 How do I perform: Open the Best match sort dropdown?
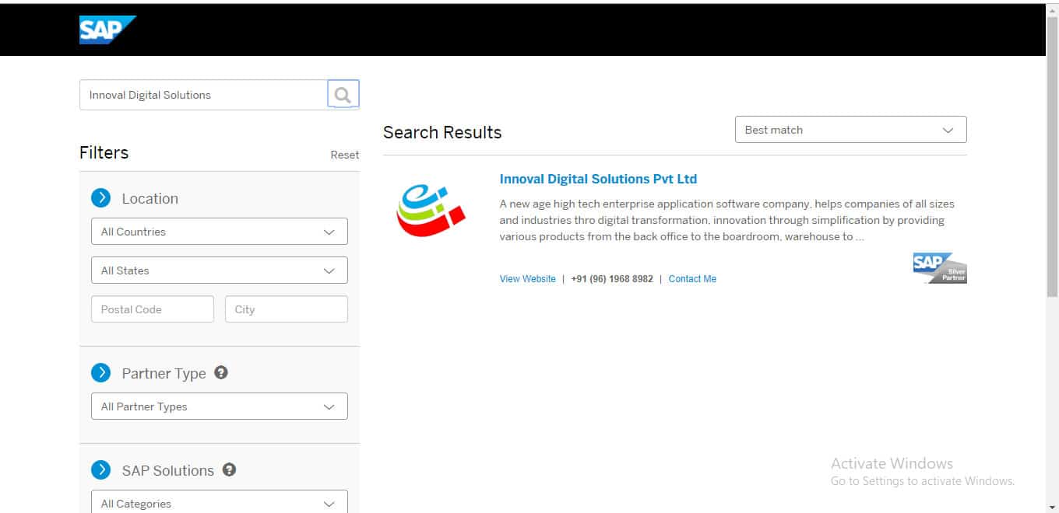(x=850, y=130)
